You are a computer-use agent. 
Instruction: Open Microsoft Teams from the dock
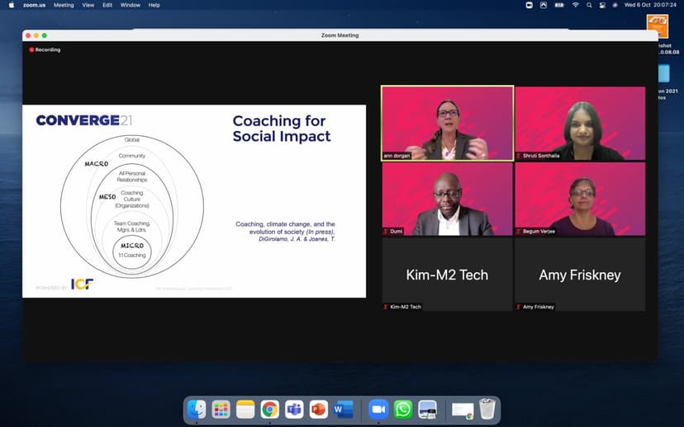294,410
